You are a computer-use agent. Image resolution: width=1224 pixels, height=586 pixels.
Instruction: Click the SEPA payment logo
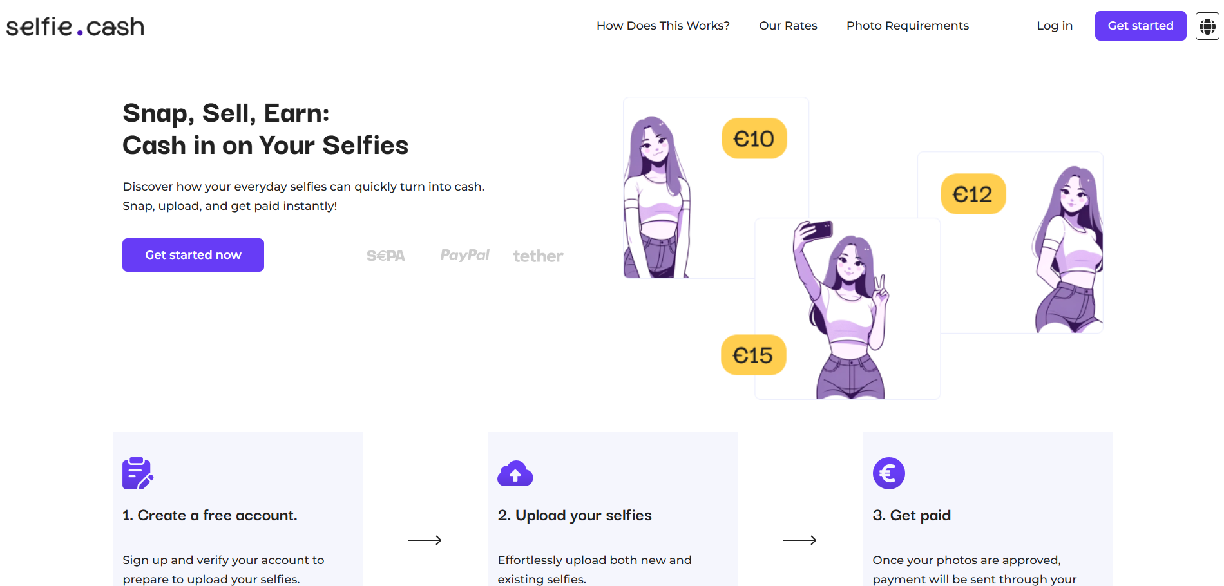tap(386, 256)
